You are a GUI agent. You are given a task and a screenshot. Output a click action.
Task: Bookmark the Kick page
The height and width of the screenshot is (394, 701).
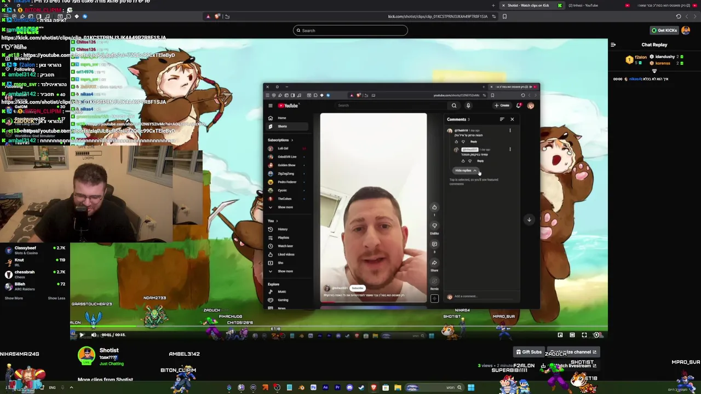pyautogui.click(x=504, y=16)
